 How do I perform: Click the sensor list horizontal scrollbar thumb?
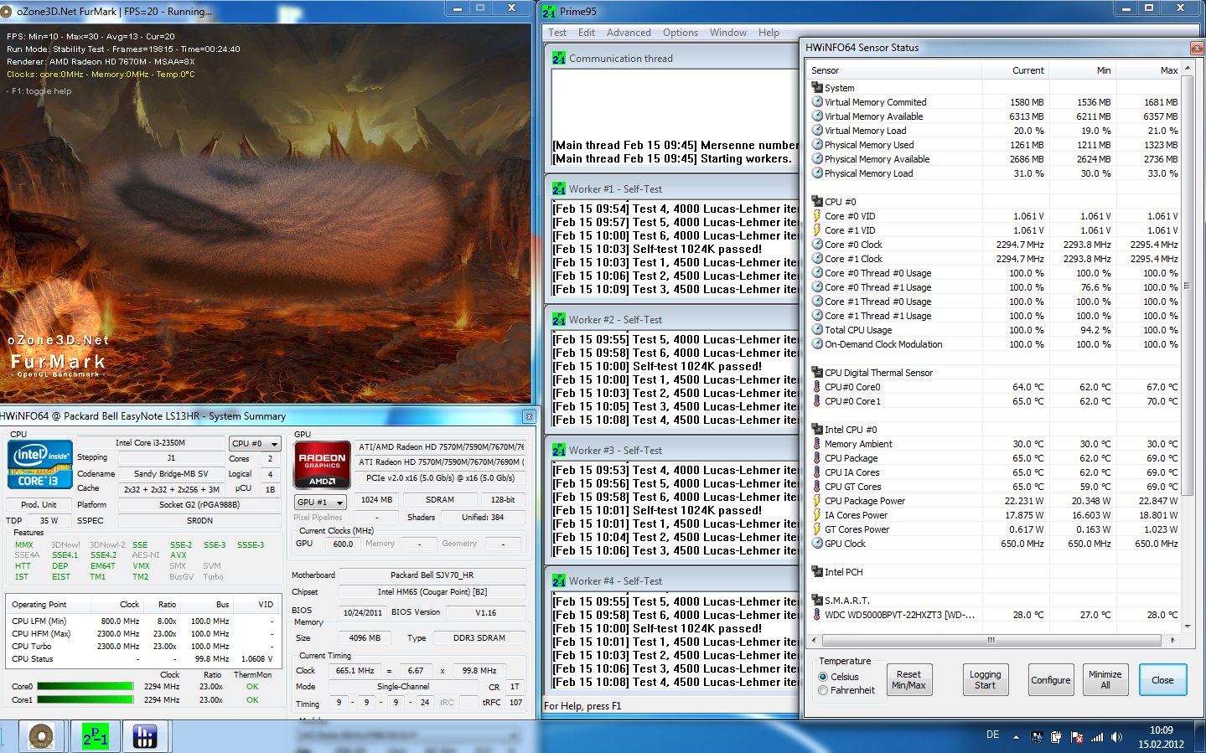991,640
